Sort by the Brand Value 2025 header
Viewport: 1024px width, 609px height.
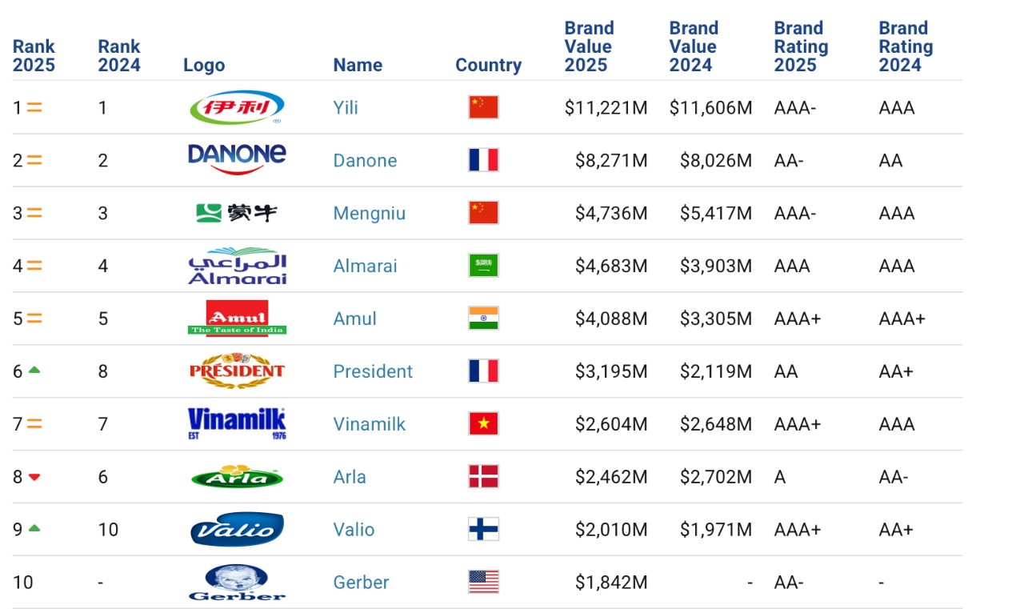pos(588,46)
